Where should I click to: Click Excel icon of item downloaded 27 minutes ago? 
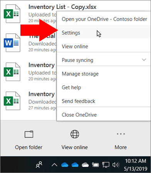(12, 101)
